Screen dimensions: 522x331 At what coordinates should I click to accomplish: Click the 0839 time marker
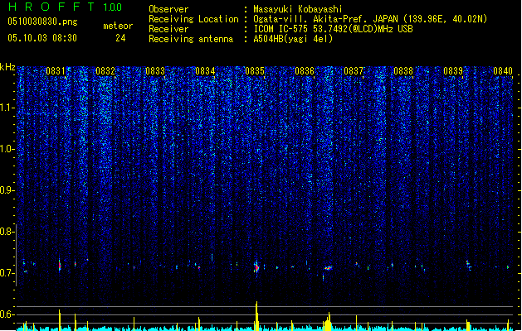453,71
